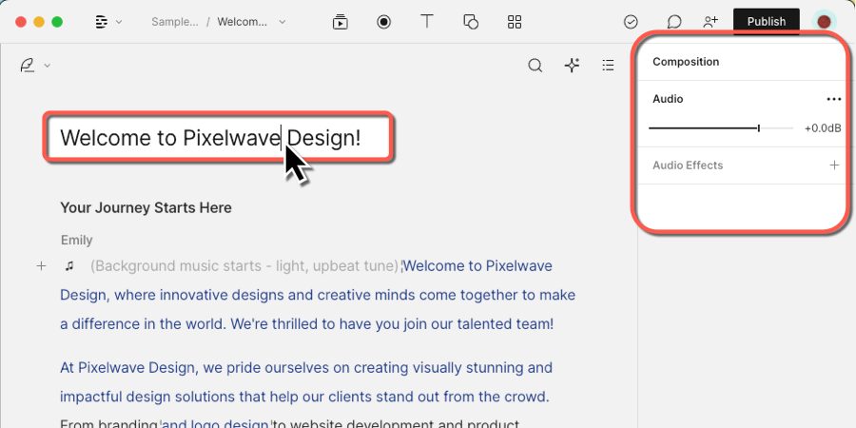Click the title Welcome to Pixelwave Design!
Image resolution: width=856 pixels, height=428 pixels.
click(211, 138)
